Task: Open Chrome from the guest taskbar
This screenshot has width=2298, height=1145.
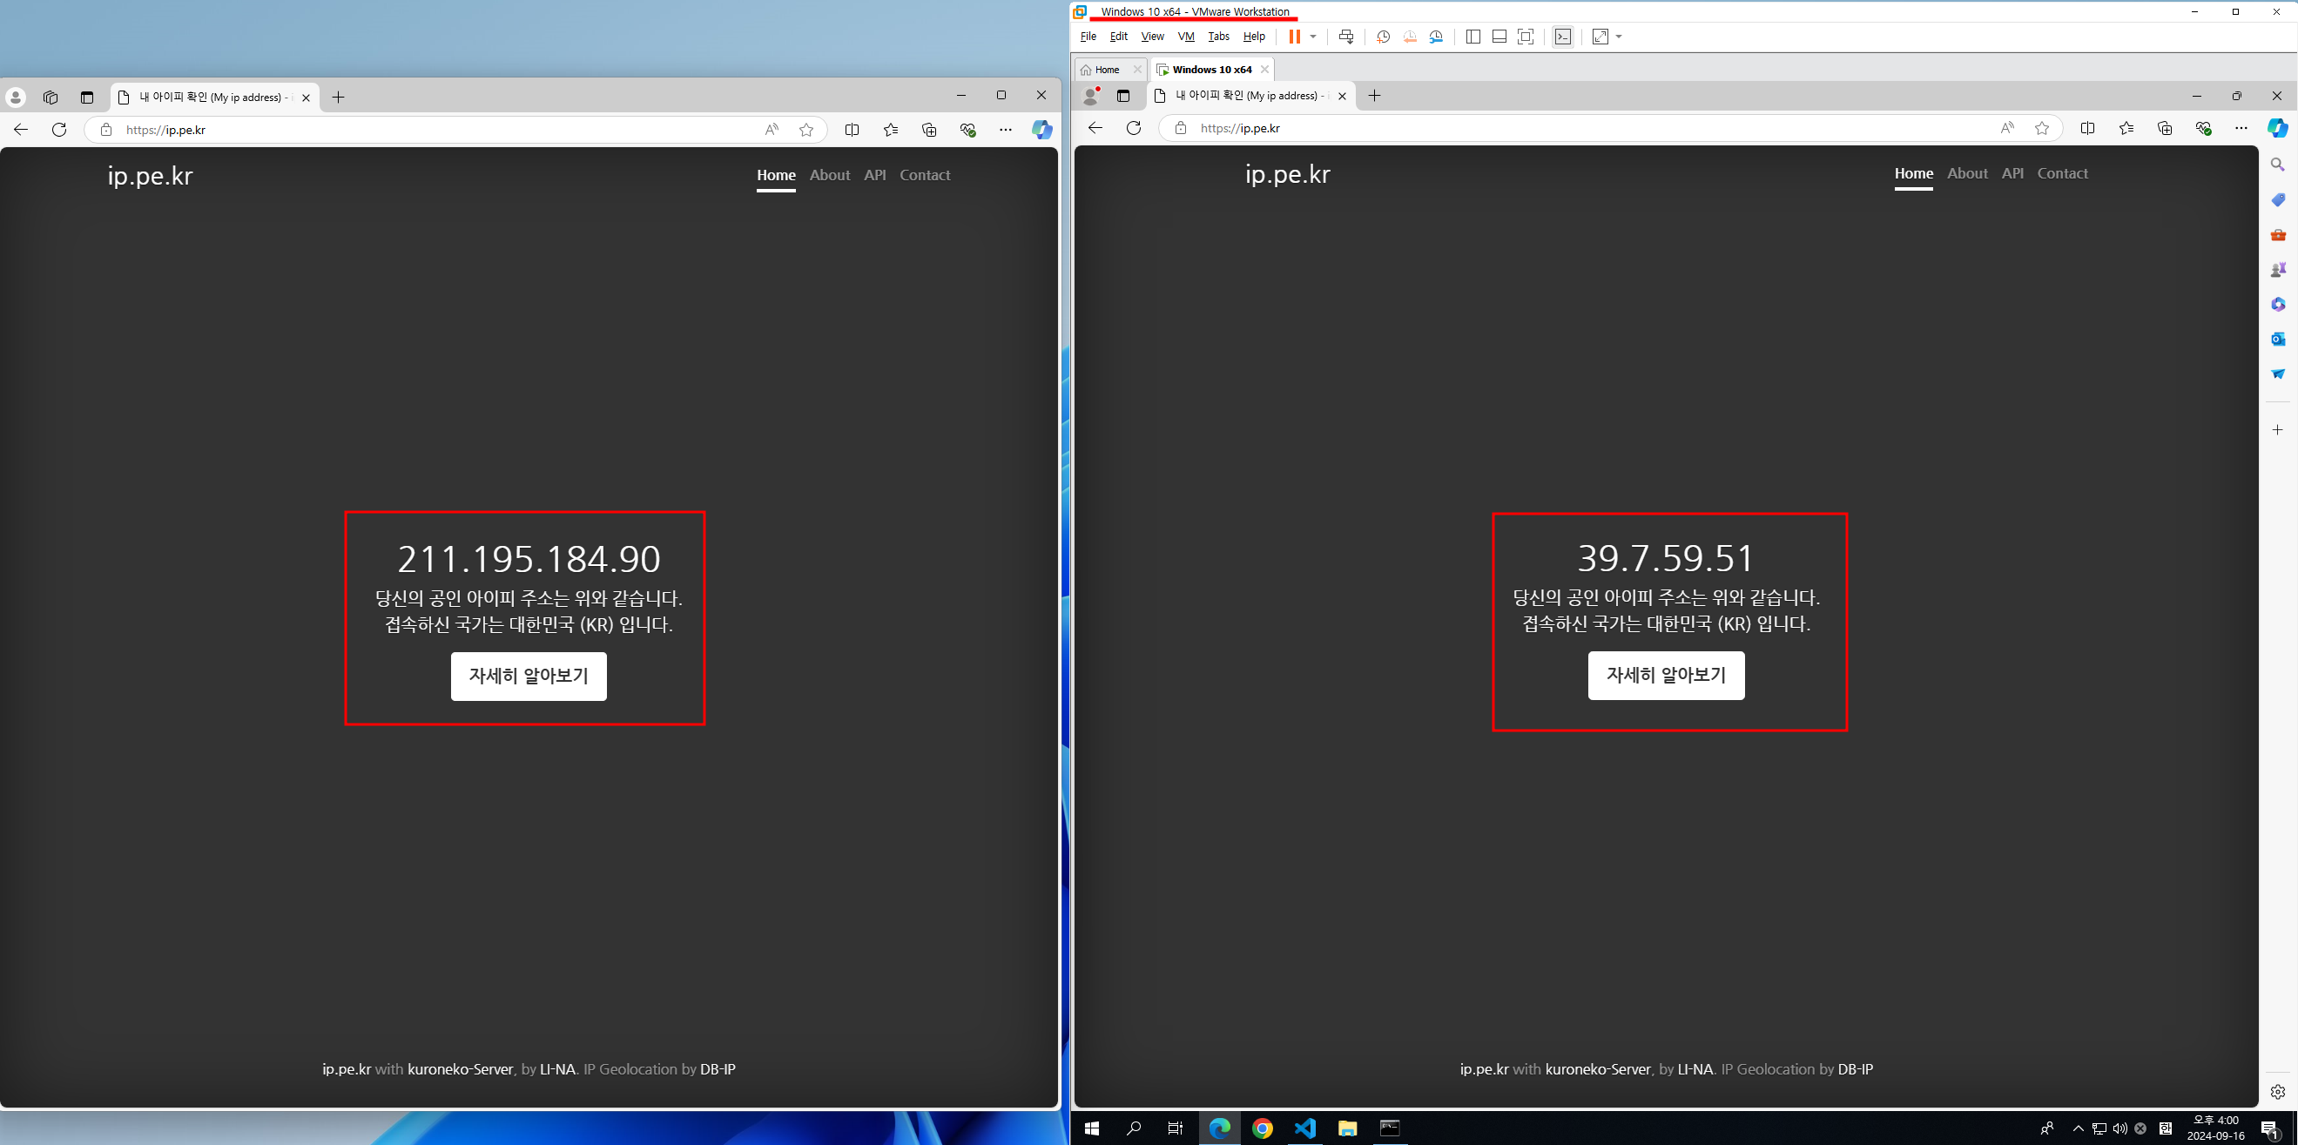Action: click(x=1263, y=1128)
